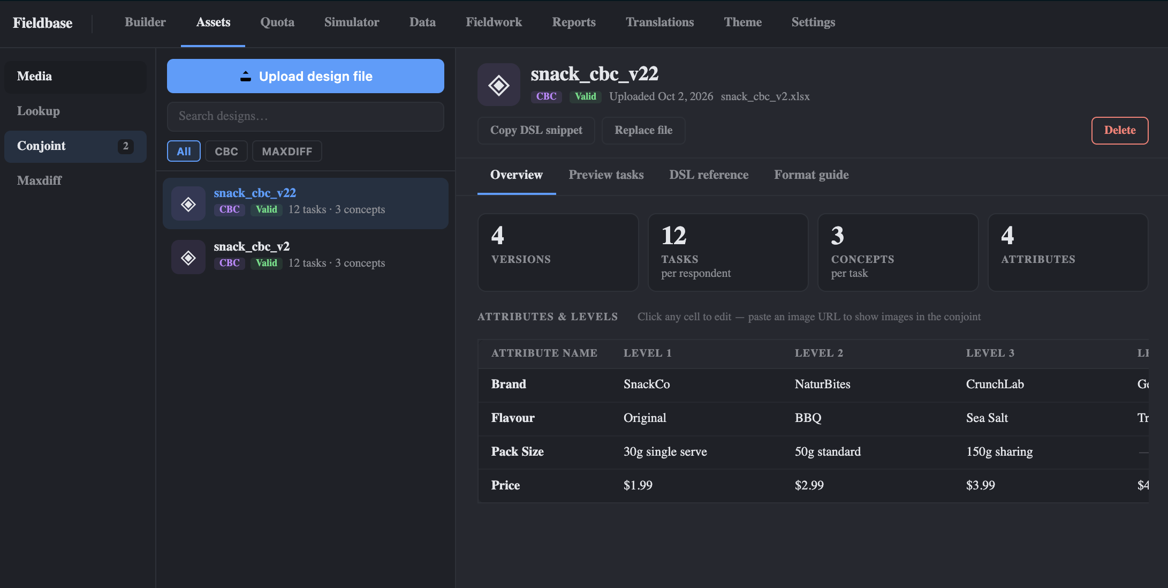The image size is (1168, 588).
Task: Filter designs by MAXDIFF chip
Action: [x=287, y=151]
